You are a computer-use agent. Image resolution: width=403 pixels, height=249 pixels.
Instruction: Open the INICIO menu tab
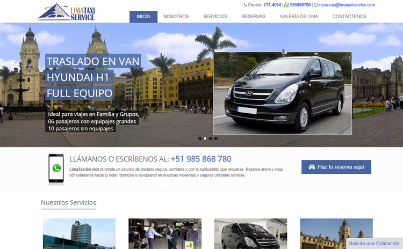click(x=143, y=17)
